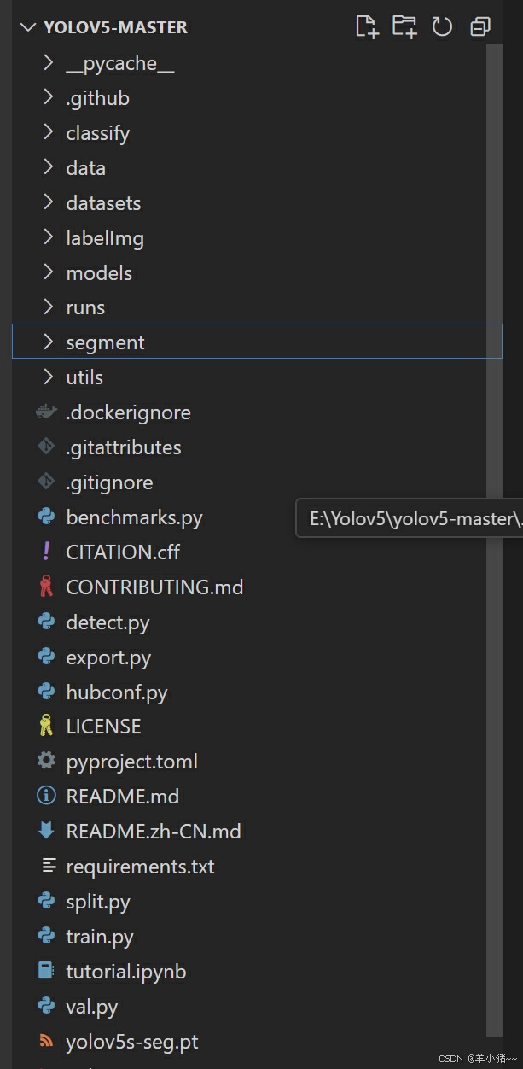The image size is (523, 1069).
Task: Click the Python icon beside val.py
Action: pyautogui.click(x=46, y=1007)
